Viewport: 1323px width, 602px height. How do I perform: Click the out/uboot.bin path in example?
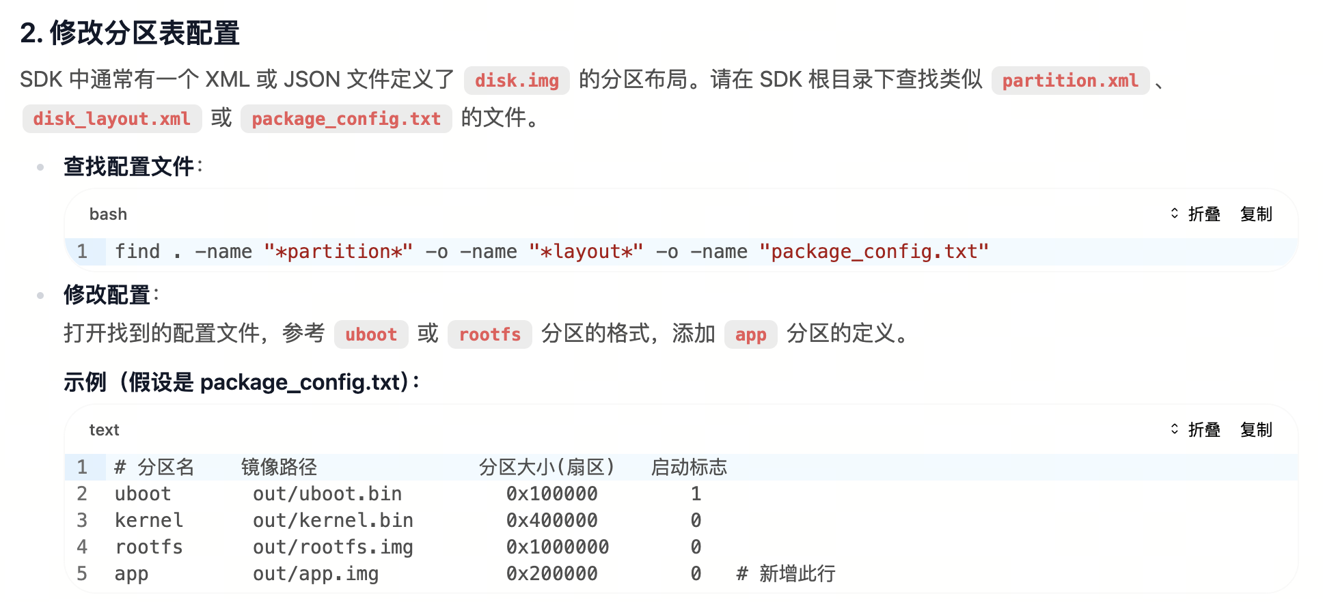coord(327,493)
